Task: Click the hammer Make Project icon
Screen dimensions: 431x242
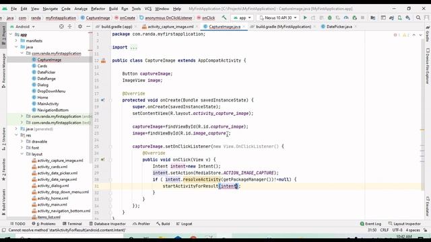Action: (x=224, y=18)
